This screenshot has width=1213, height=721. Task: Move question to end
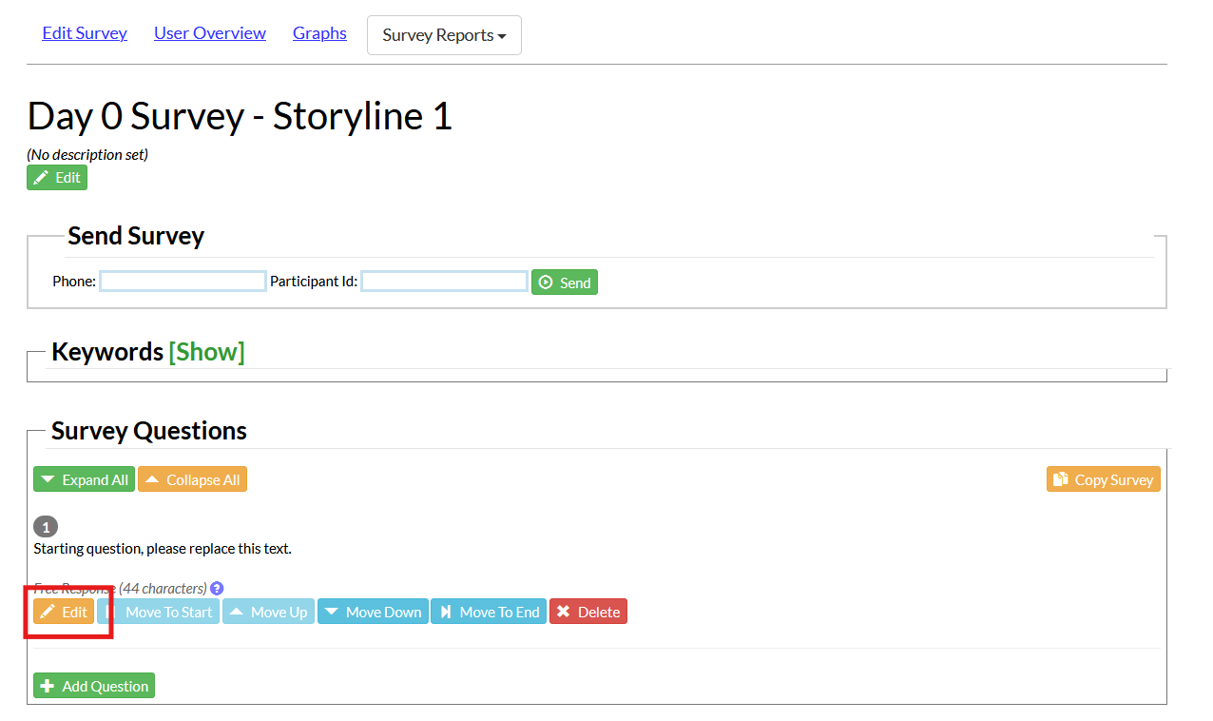coord(489,612)
